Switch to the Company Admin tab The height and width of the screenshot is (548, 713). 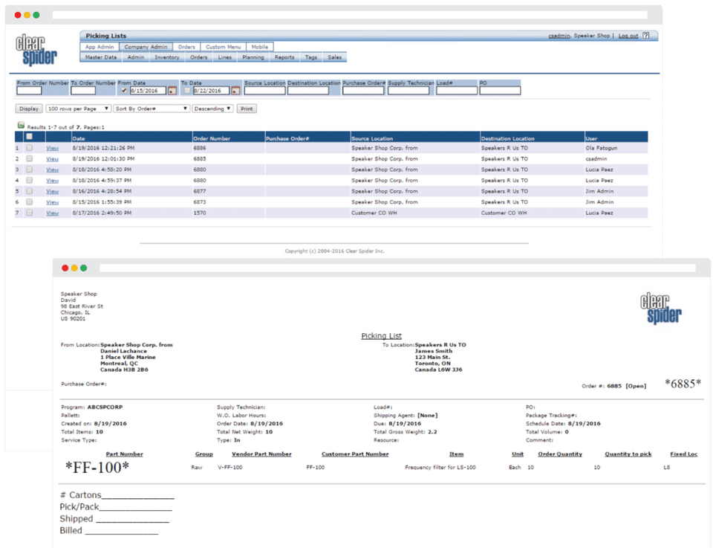[x=146, y=47]
